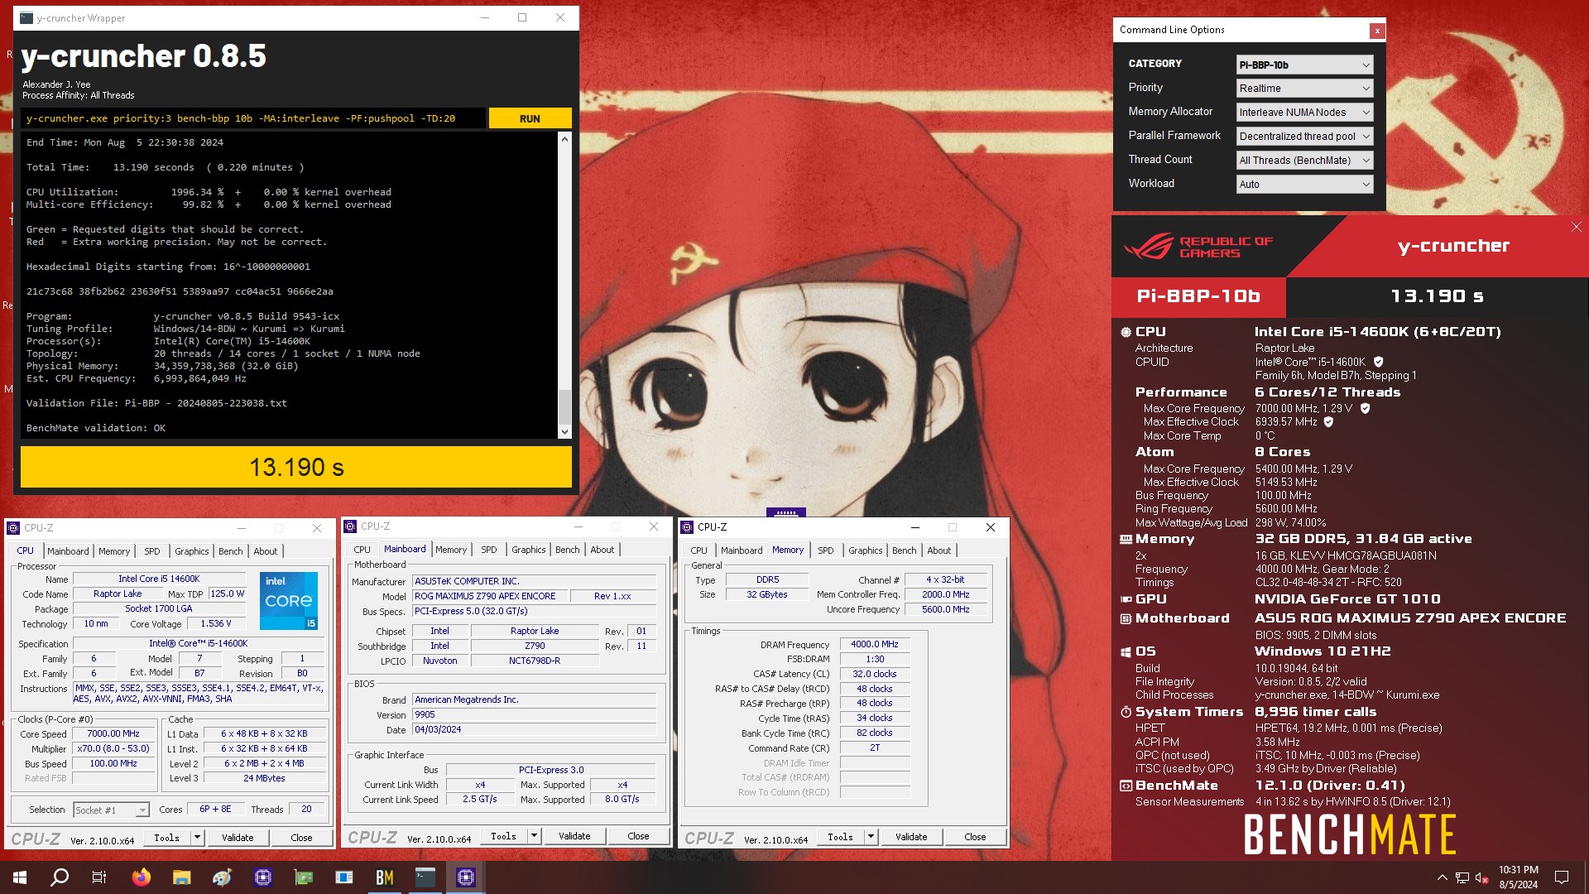
Task: Open File Explorer from the taskbar
Action: (x=182, y=877)
